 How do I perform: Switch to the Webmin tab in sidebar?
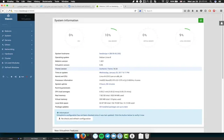[x=8, y=17]
